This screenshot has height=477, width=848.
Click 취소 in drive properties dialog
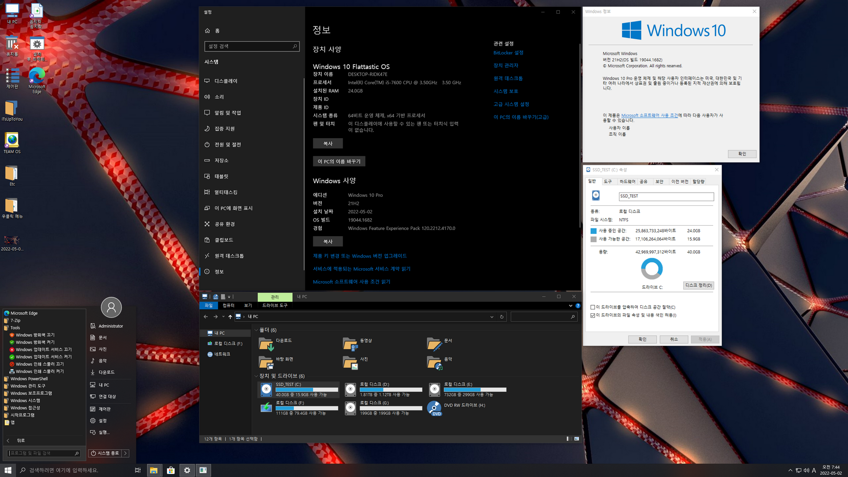click(674, 339)
